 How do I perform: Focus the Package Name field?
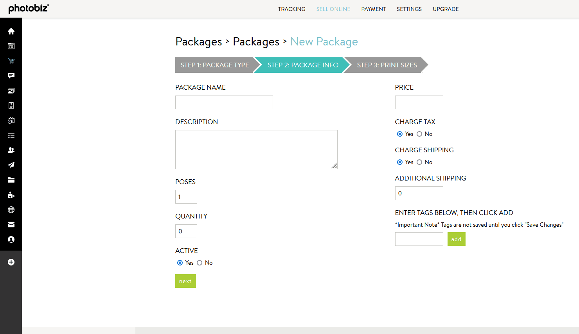(x=224, y=102)
